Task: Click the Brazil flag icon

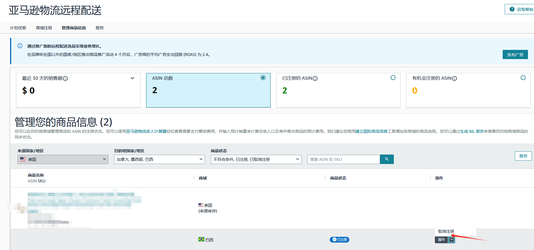Action: click(x=201, y=239)
